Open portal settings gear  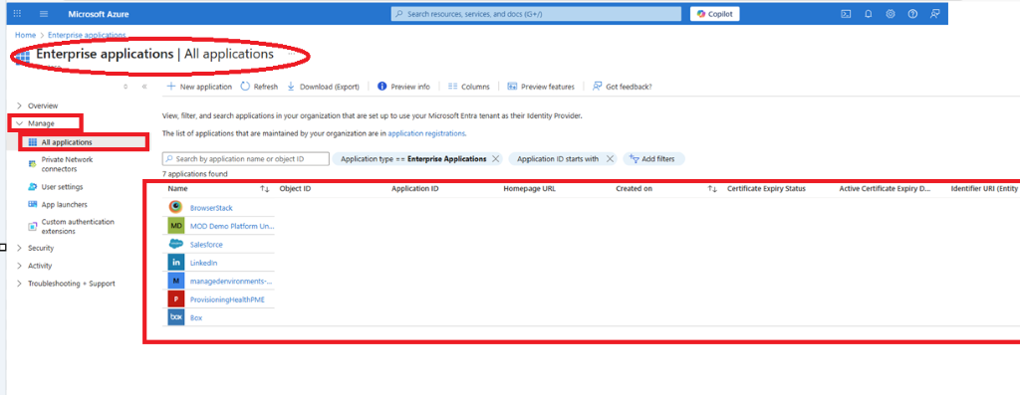point(891,14)
